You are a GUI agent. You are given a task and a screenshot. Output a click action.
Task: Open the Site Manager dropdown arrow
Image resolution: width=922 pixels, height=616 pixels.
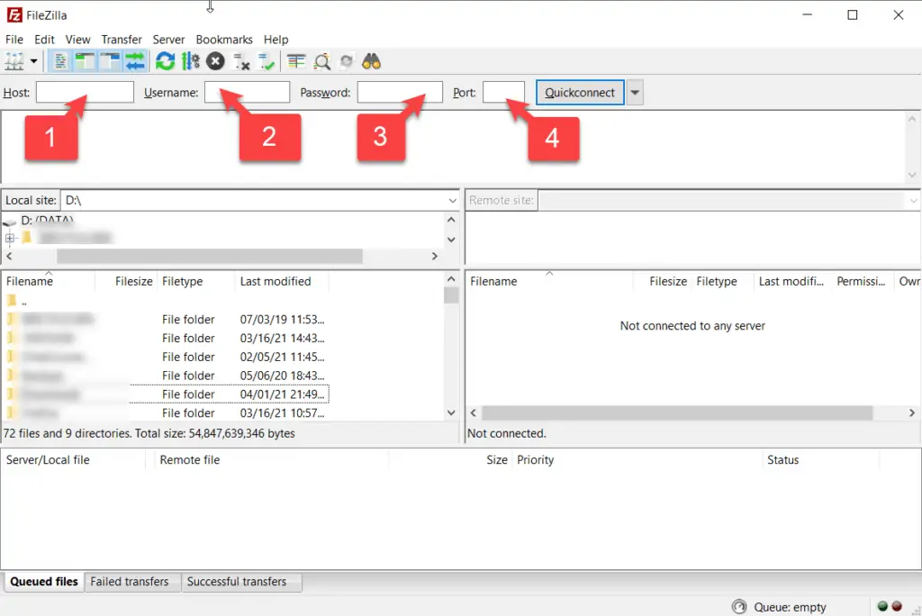(33, 61)
